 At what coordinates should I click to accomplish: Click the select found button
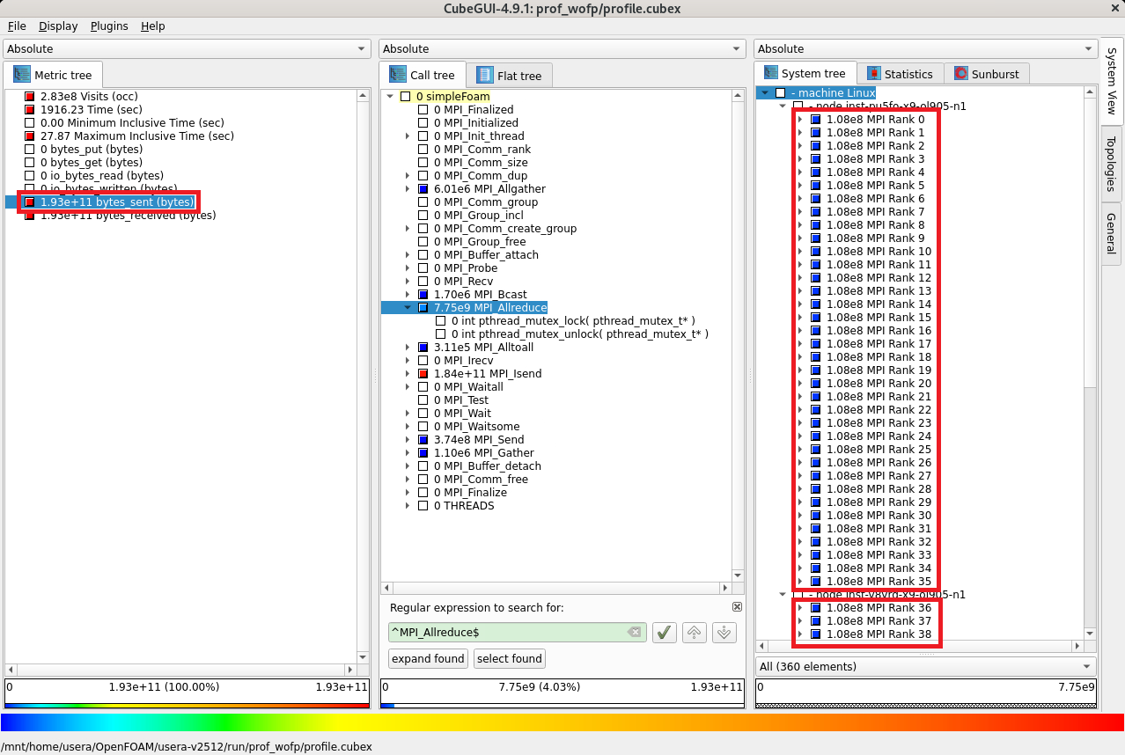(x=509, y=658)
